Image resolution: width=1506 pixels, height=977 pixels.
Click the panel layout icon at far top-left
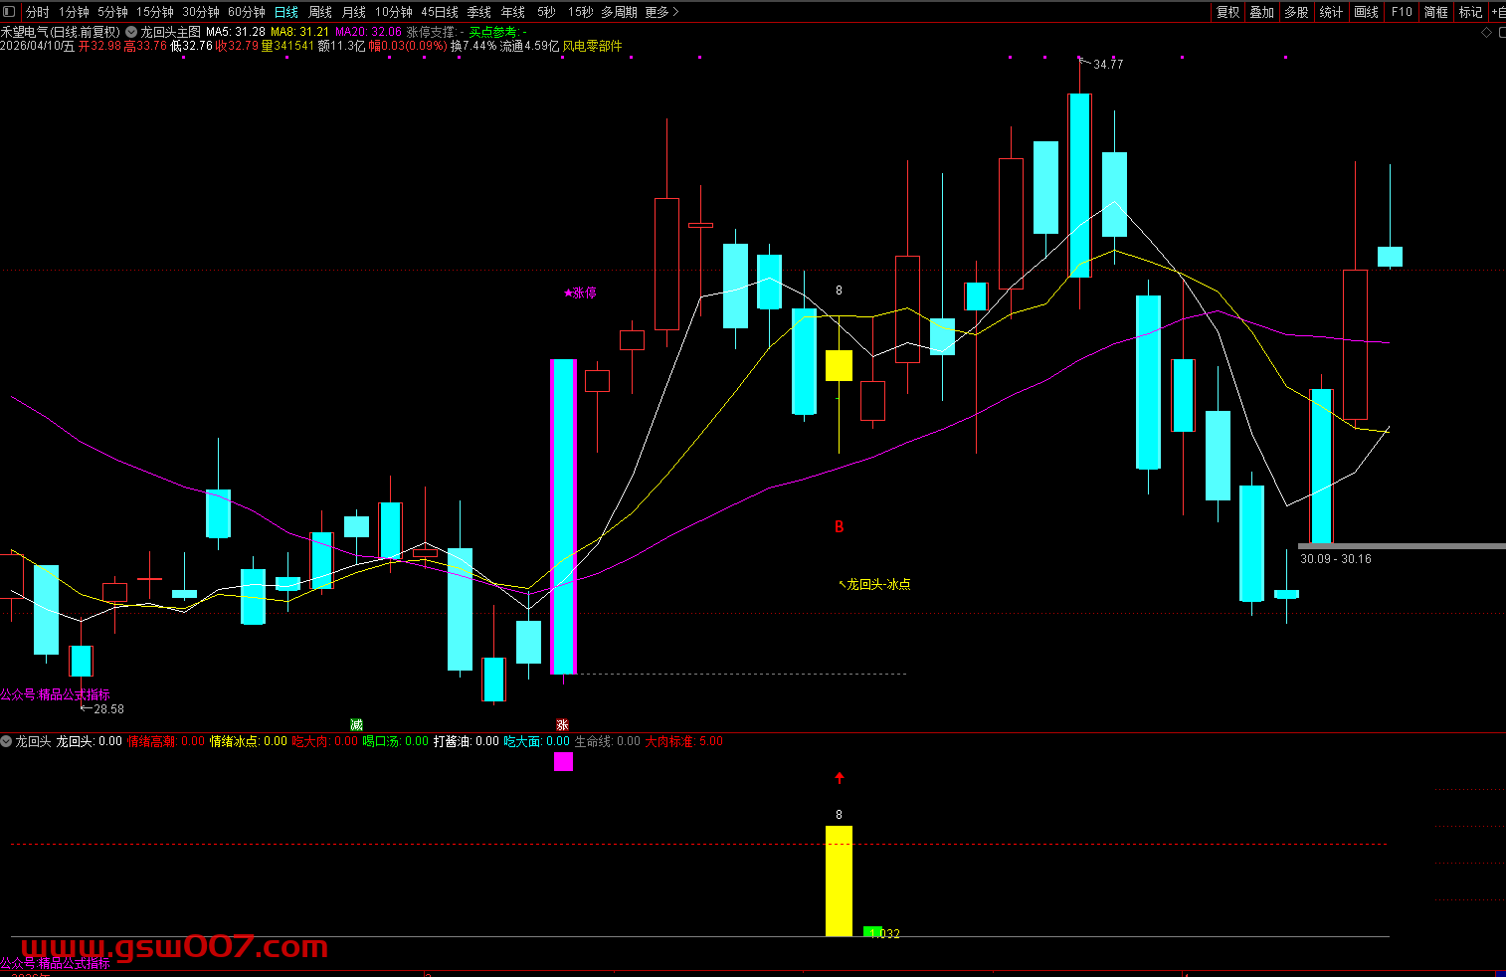10,12
